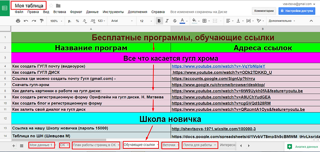This screenshot has width=320, height=152.
Task: Click the Настройки доступа share button
Action: (297, 11)
